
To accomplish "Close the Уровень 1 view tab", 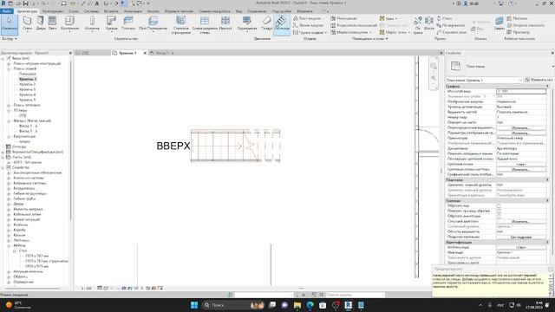I will tap(145, 53).
